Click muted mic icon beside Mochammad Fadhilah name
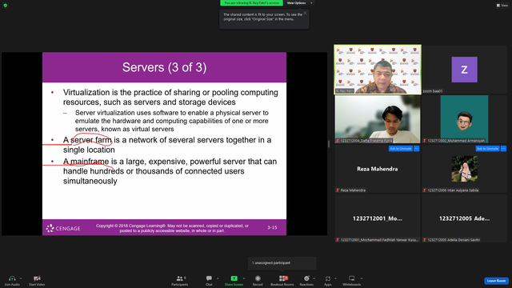 (x=338, y=240)
